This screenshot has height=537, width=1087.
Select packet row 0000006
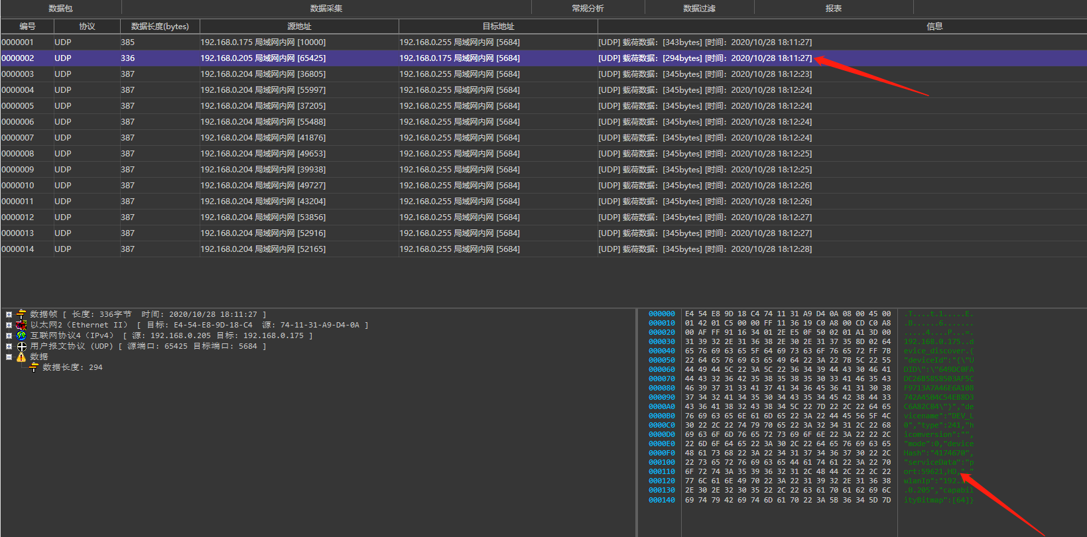point(543,122)
